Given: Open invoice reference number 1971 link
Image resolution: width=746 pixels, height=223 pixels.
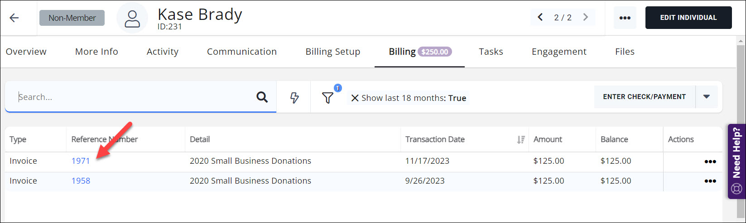Looking at the screenshot, I should pos(81,161).
